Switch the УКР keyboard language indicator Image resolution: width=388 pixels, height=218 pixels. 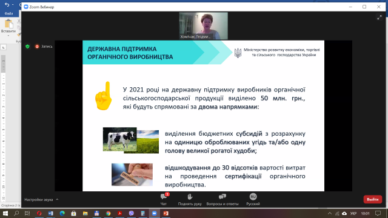[x=353, y=213]
